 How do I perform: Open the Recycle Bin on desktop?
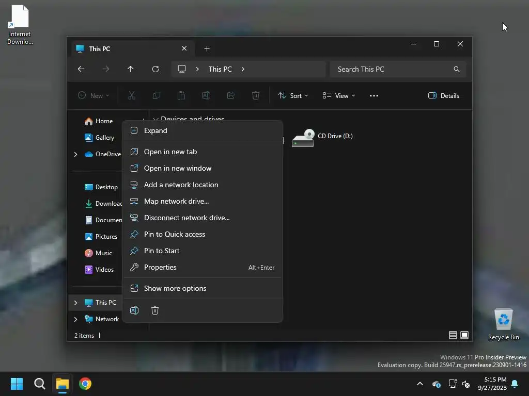pos(504,325)
